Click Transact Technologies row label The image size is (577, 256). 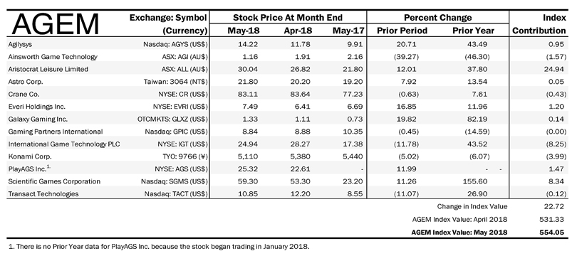coord(43,194)
